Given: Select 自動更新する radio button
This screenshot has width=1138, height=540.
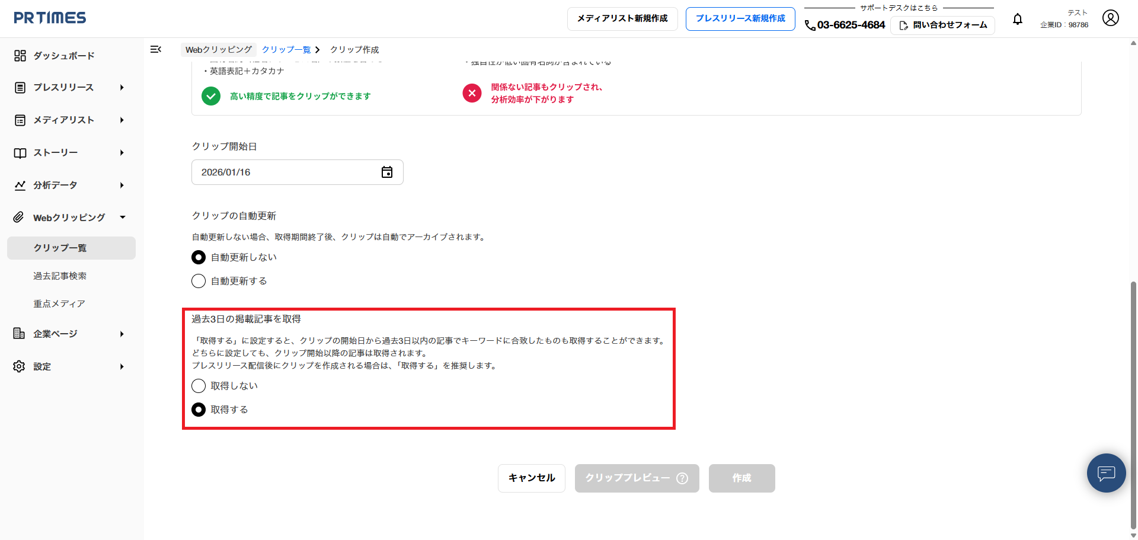Looking at the screenshot, I should pos(199,280).
